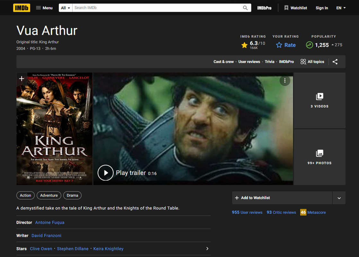Click the gold star IMDb rating 6.3/10
The width and height of the screenshot is (359, 257).
(x=253, y=45)
